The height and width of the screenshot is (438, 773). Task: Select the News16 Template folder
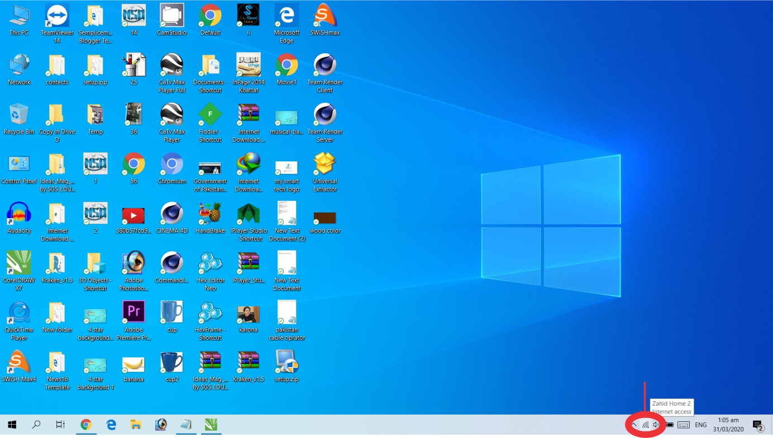(57, 371)
